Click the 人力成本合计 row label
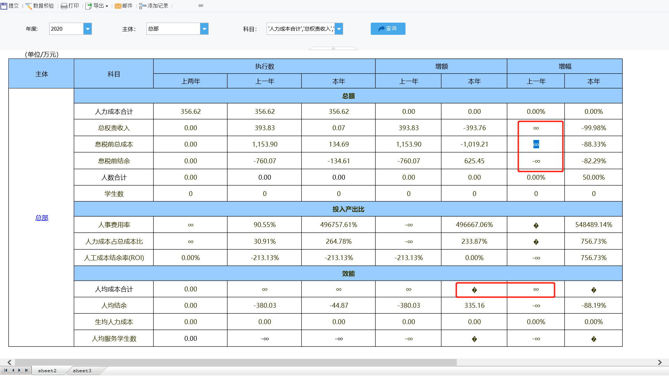The width and height of the screenshot is (669, 376). 114,111
